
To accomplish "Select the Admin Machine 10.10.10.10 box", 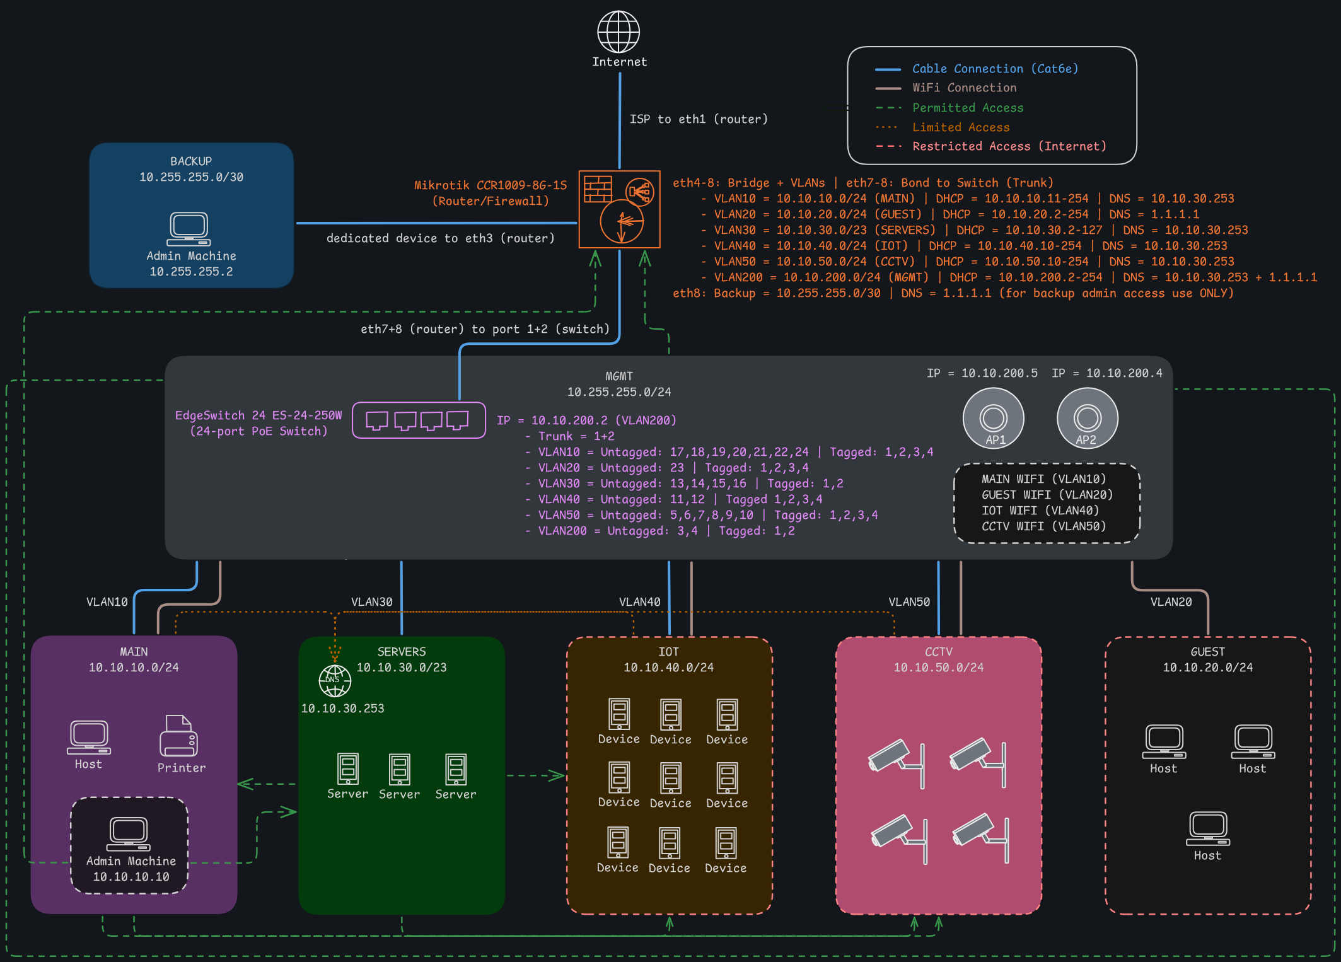I will coord(129,845).
